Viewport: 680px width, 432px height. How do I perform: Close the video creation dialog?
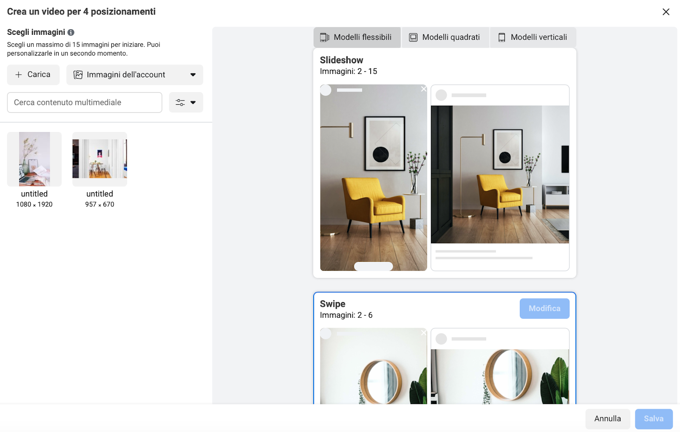pos(666,12)
